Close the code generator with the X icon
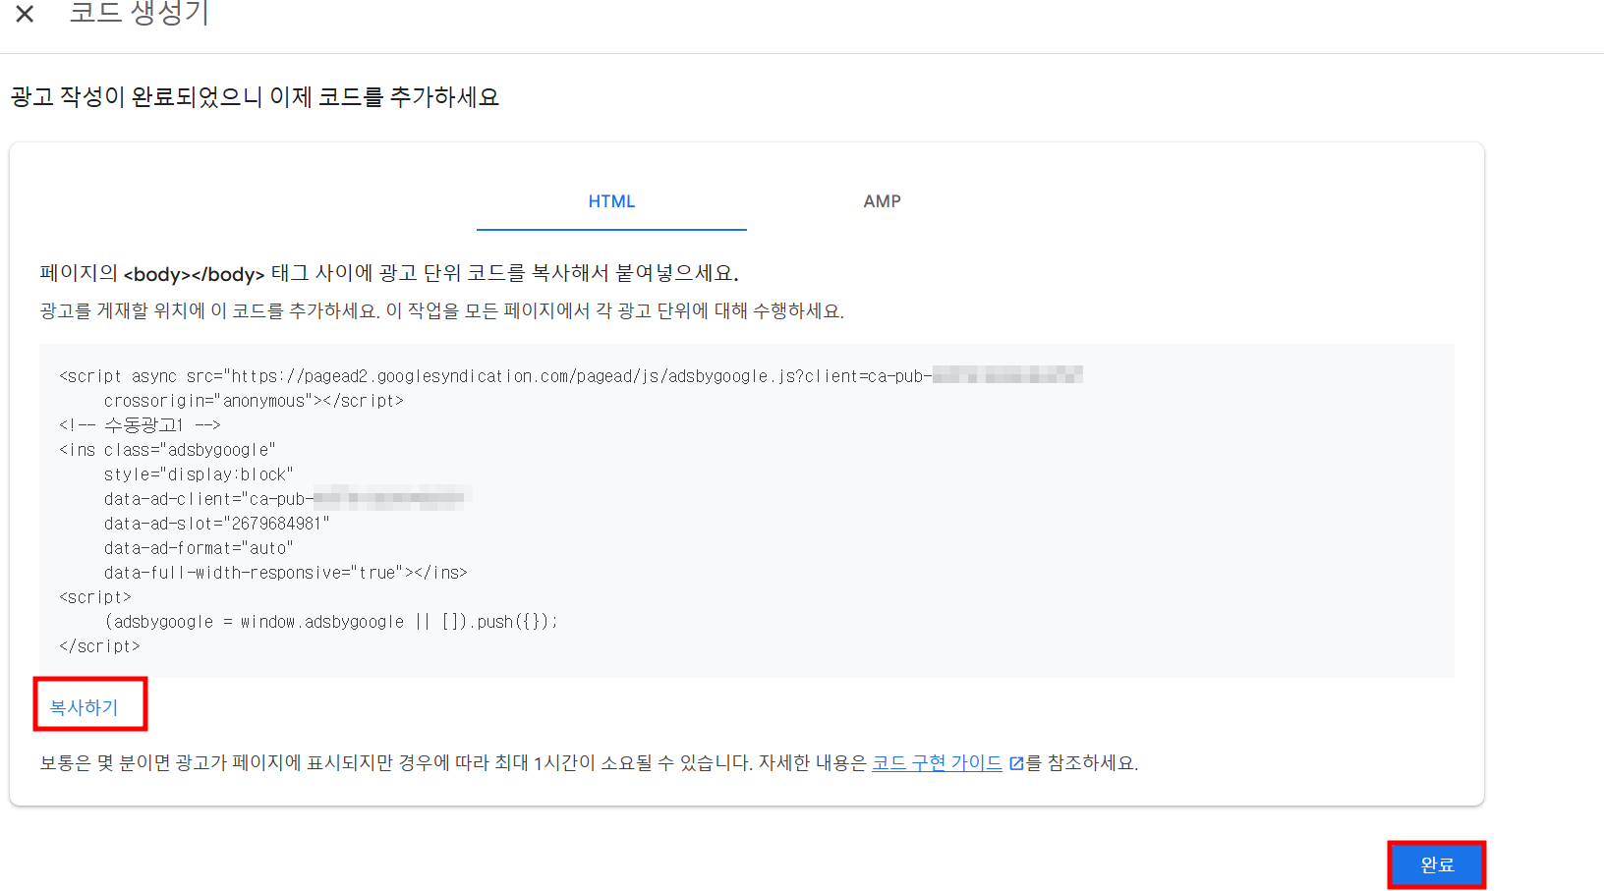This screenshot has width=1604, height=891. 26,14
